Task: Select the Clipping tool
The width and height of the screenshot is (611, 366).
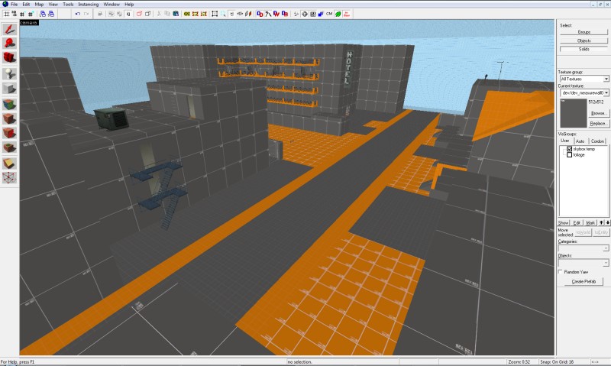Action: click(x=9, y=164)
